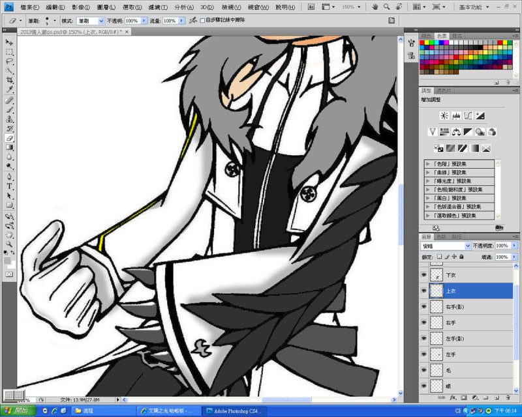This screenshot has width=522, height=417.
Task: Open the flow slider arrow
Action: (182, 21)
